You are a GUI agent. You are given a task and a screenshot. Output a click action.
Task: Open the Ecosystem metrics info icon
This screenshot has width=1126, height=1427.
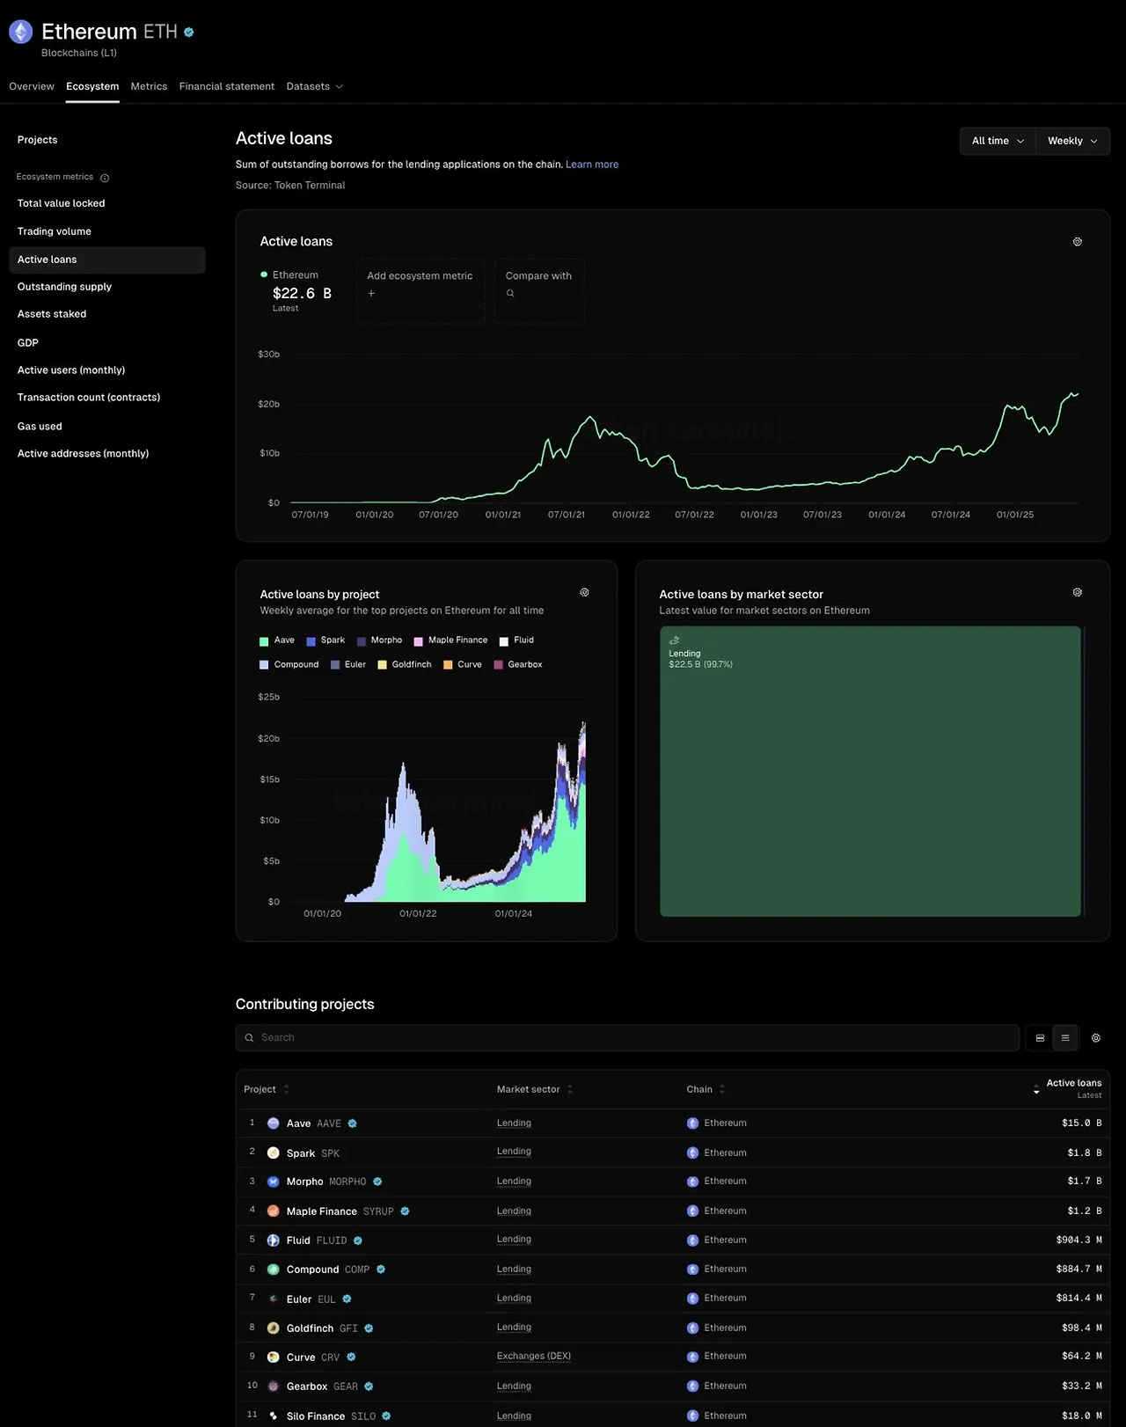[105, 178]
